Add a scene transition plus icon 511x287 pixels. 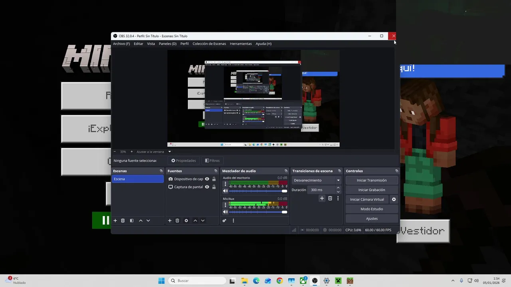click(322, 198)
